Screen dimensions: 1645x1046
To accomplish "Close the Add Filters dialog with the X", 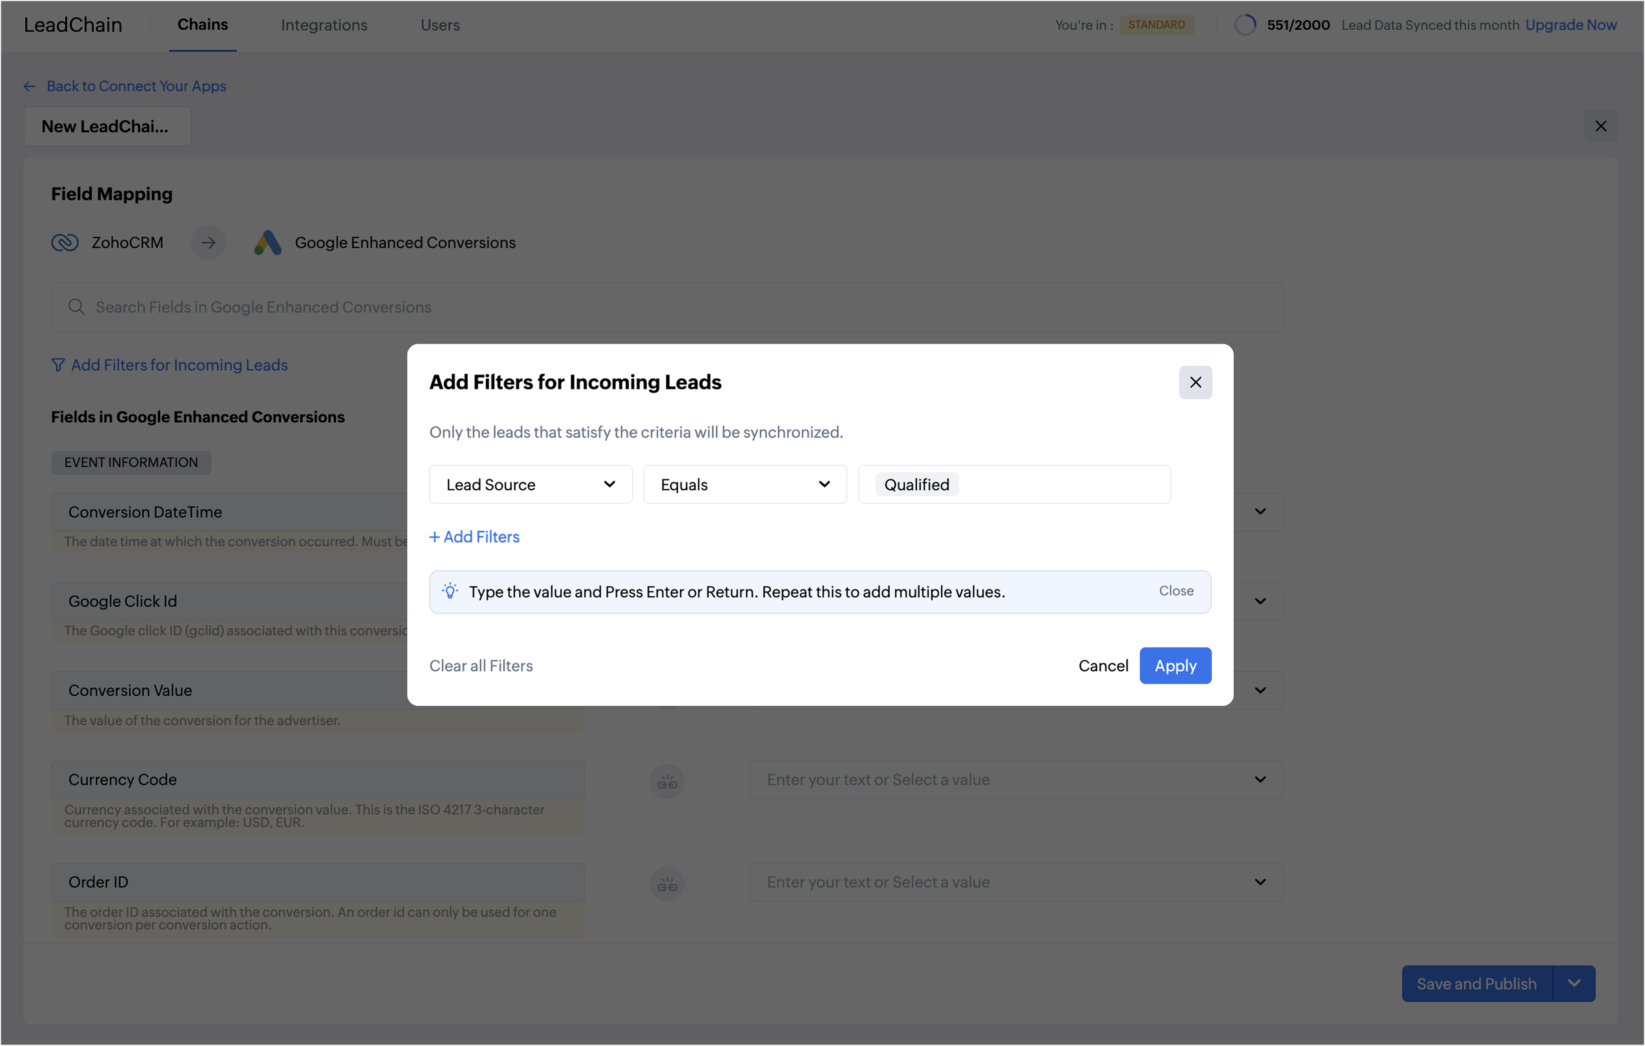I will (1195, 383).
